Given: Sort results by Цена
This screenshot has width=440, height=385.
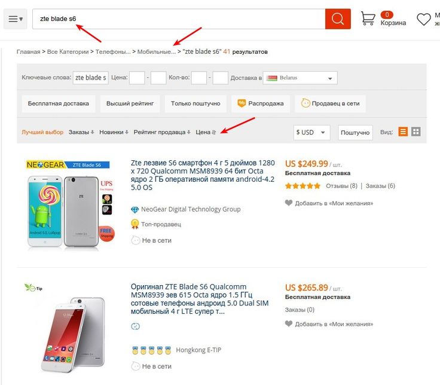Looking at the screenshot, I should pyautogui.click(x=206, y=132).
